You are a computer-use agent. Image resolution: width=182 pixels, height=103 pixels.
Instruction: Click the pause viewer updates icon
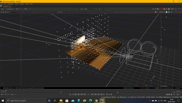click(x=169, y=9)
